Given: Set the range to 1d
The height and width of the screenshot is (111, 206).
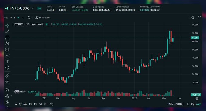Looking at the screenshot, I should (45, 104).
